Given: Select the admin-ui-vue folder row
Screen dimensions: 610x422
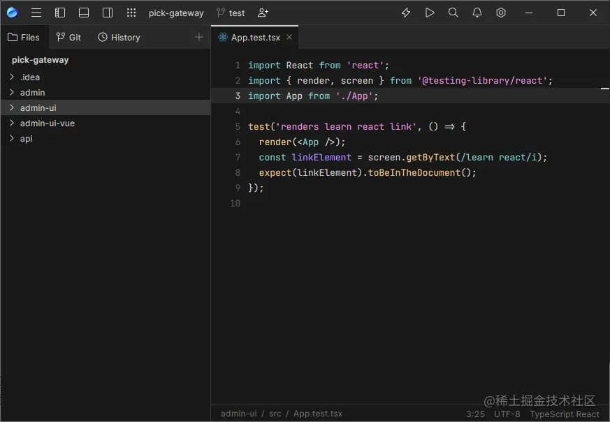Looking at the screenshot, I should [x=106, y=123].
